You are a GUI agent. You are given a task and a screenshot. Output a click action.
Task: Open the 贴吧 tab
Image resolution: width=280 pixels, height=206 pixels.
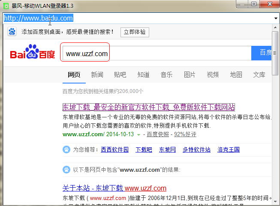tap(120, 75)
